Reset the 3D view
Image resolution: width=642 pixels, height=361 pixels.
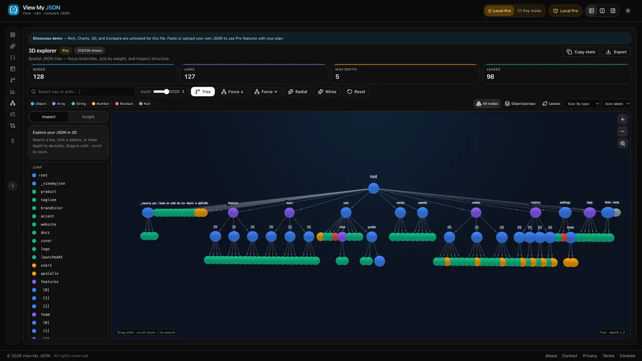(x=356, y=92)
